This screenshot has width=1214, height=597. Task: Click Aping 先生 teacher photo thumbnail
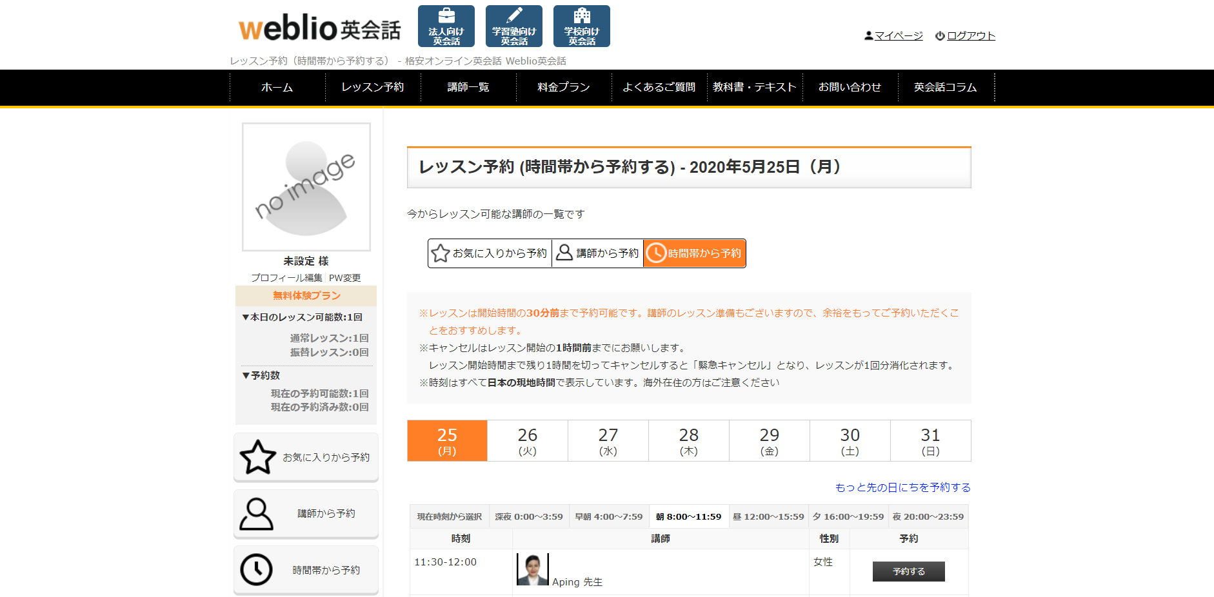[x=532, y=569]
